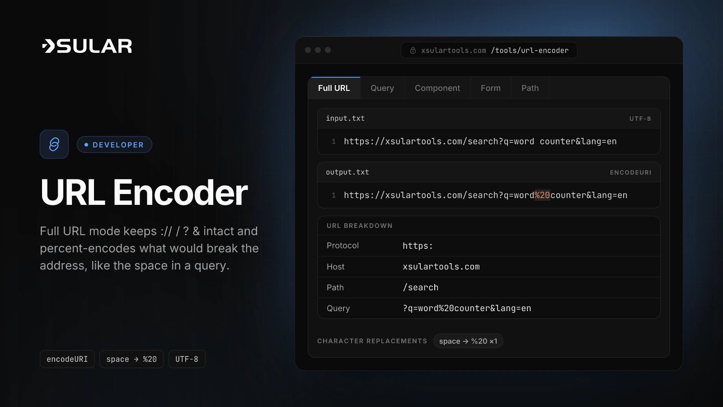This screenshot has width=723, height=407.
Task: Click the bottom-left UTF-8 tag
Action: (187, 359)
